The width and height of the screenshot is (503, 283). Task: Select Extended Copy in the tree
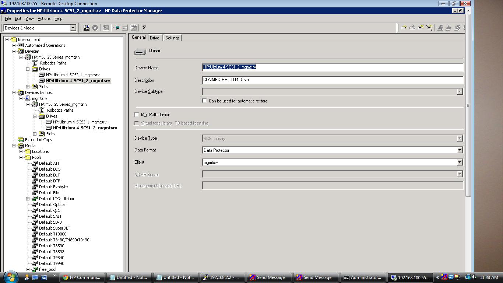pos(39,140)
